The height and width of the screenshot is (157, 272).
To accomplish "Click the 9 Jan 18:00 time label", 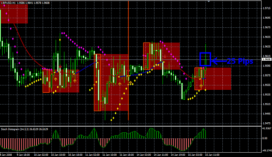I will pos(23,154).
